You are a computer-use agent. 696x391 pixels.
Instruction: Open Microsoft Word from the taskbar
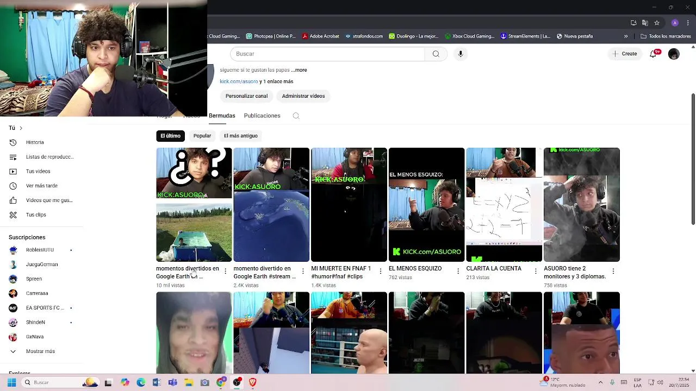157,382
